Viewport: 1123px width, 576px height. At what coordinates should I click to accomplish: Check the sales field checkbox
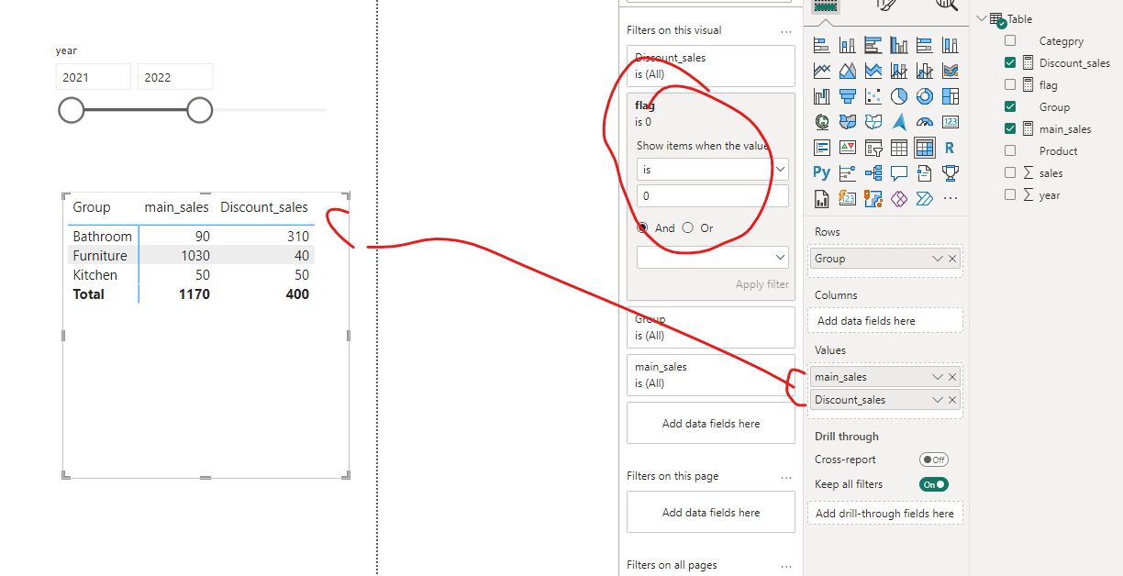coord(1010,172)
